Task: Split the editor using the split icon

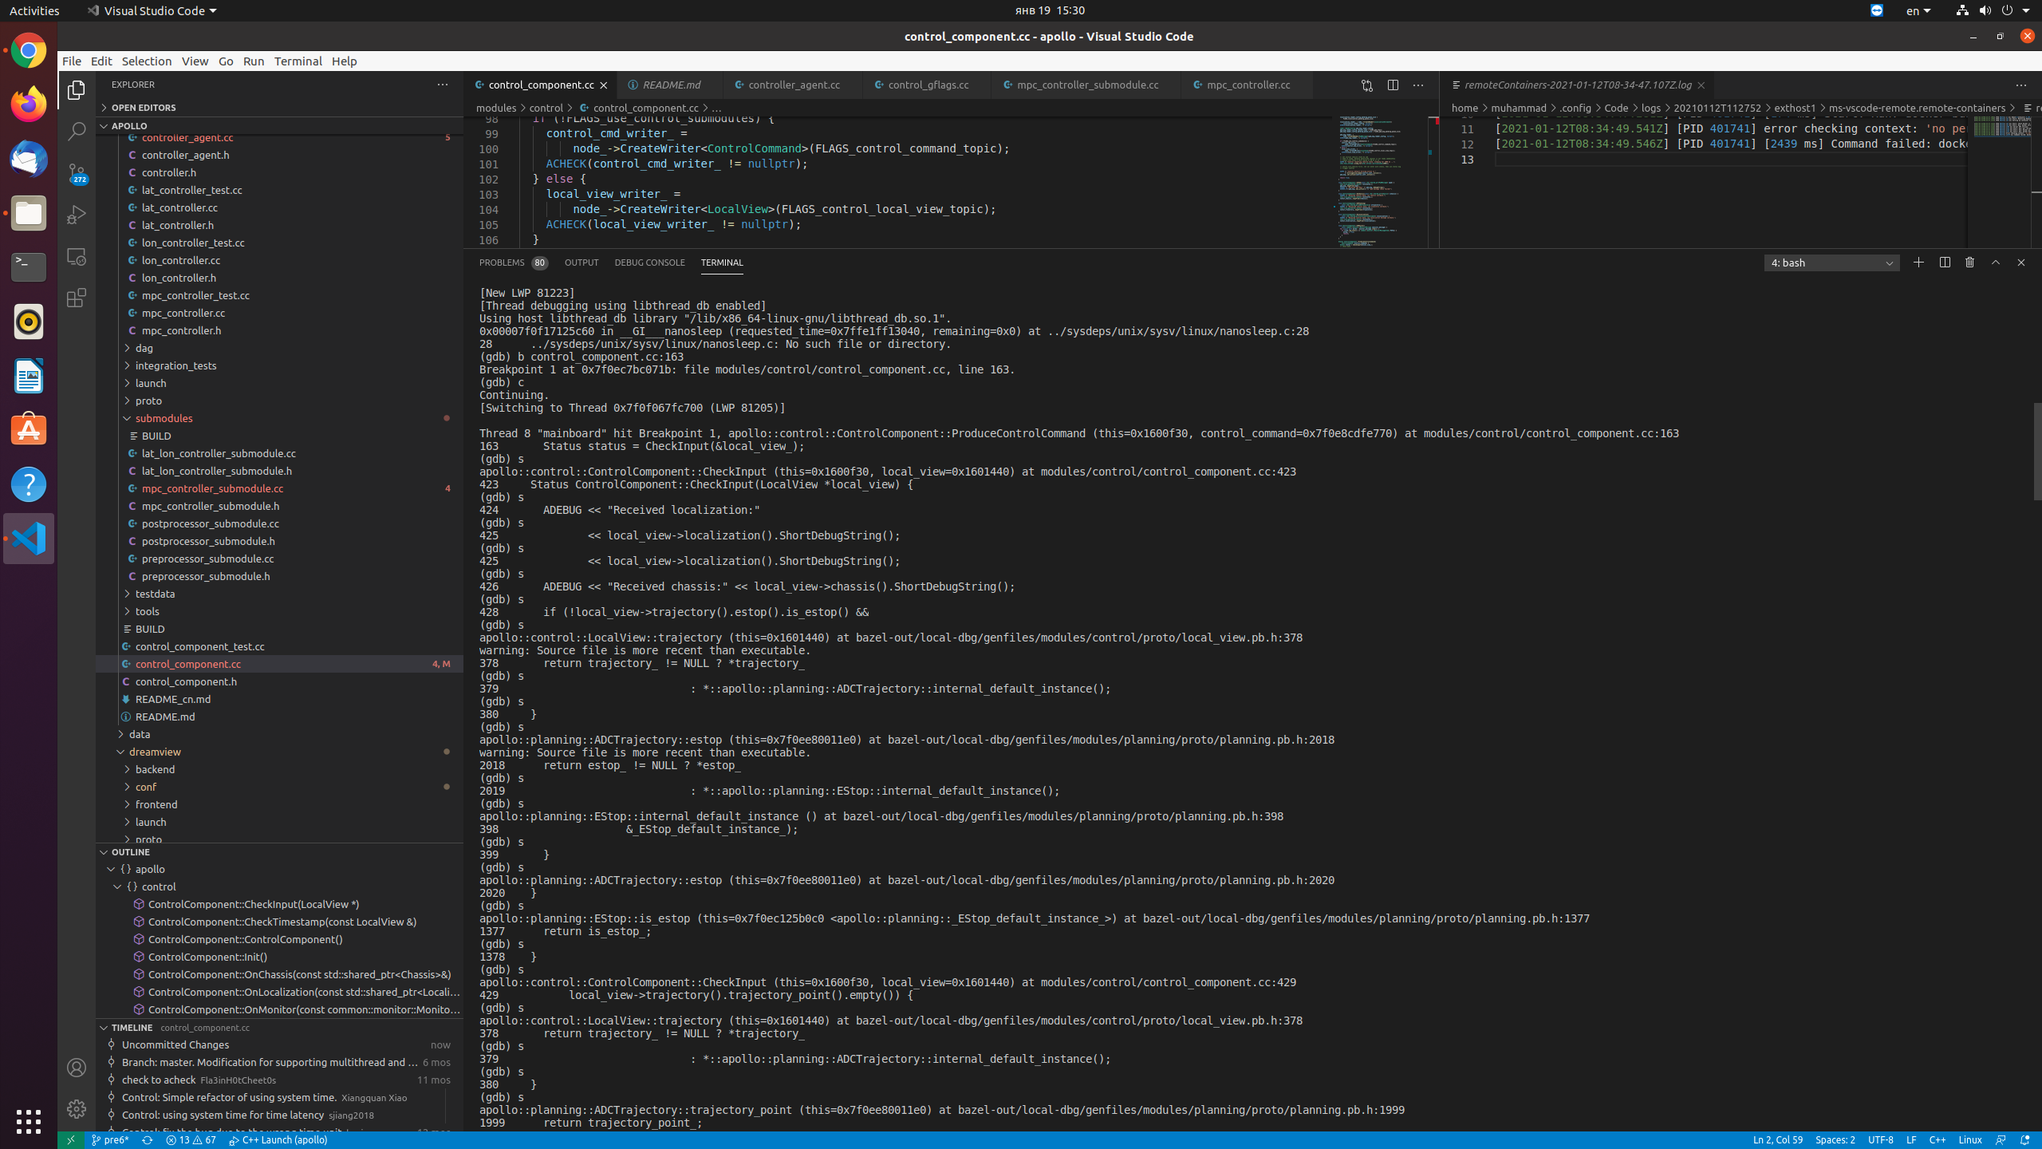Action: coord(1393,85)
